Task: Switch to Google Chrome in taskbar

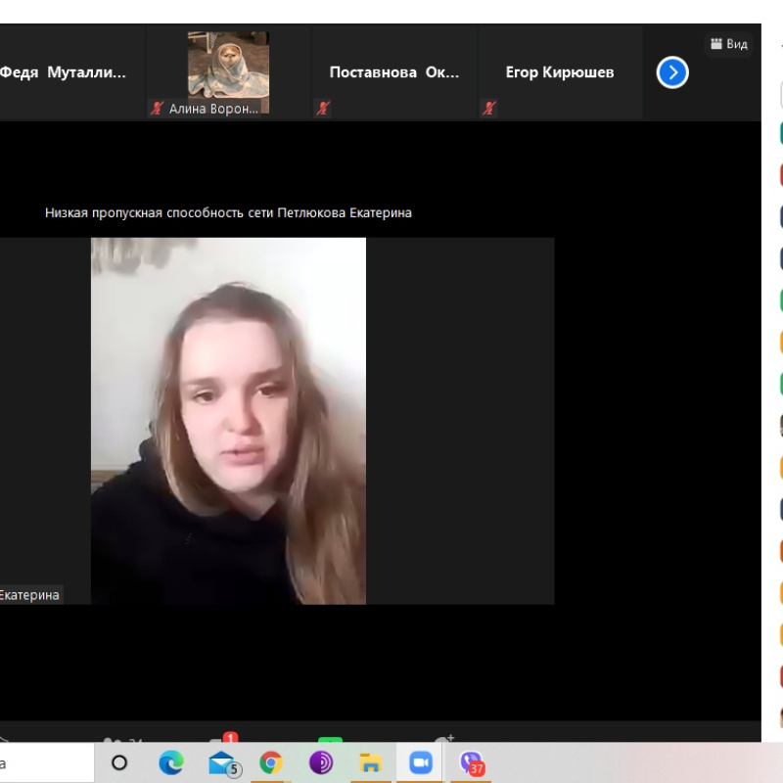Action: coord(271,762)
